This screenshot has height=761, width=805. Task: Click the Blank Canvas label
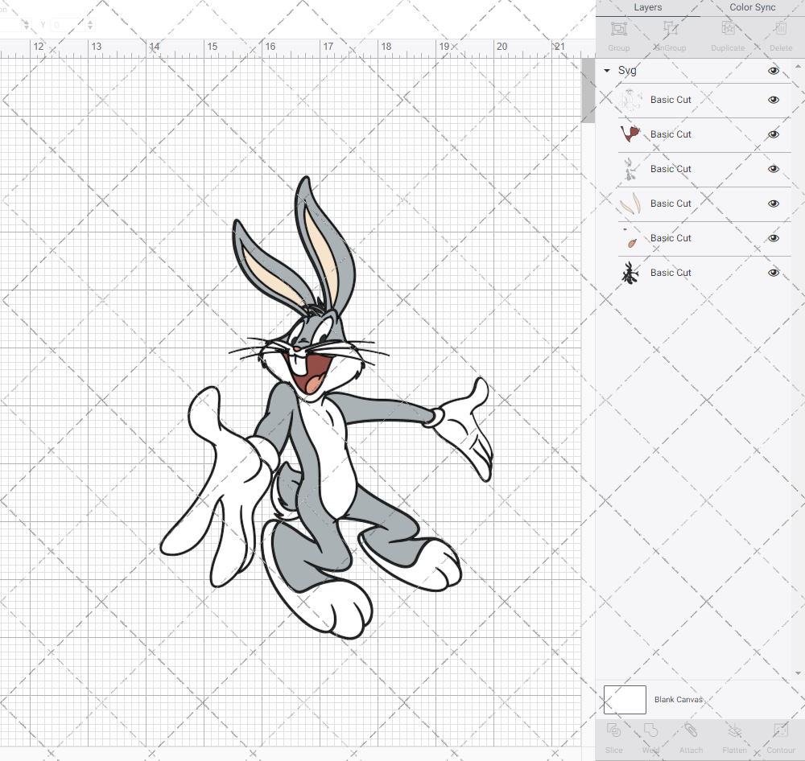coord(678,699)
